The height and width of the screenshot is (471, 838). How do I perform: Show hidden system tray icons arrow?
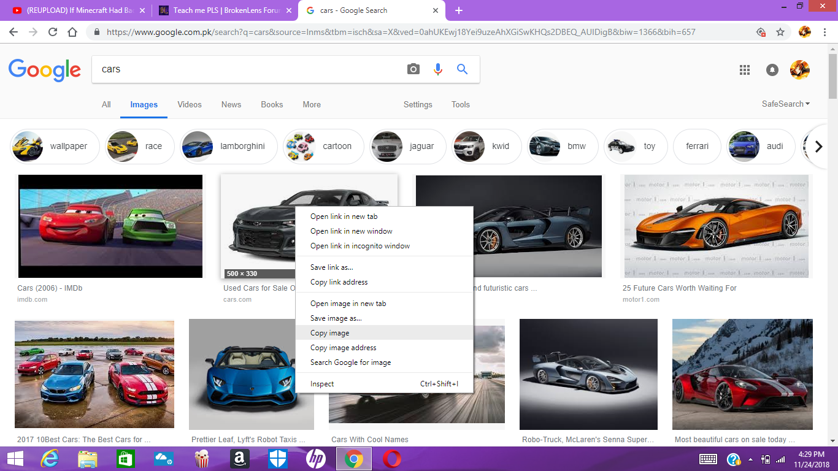tap(751, 459)
